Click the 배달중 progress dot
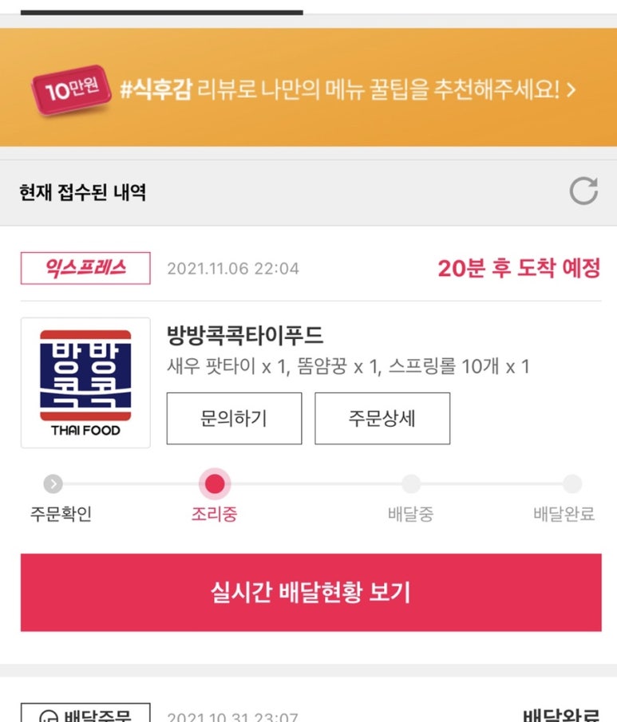 (x=411, y=484)
